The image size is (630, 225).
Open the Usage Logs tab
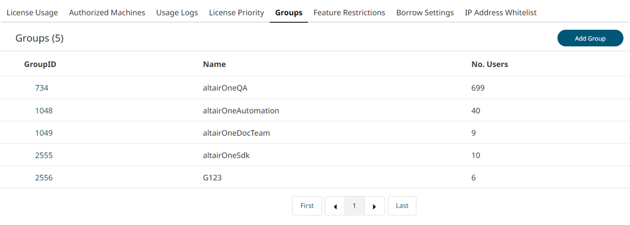pyautogui.click(x=177, y=12)
